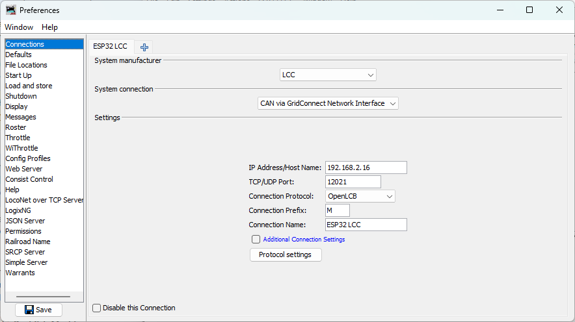Click the Connection Prefix field
This screenshot has width=575, height=322.
338,210
